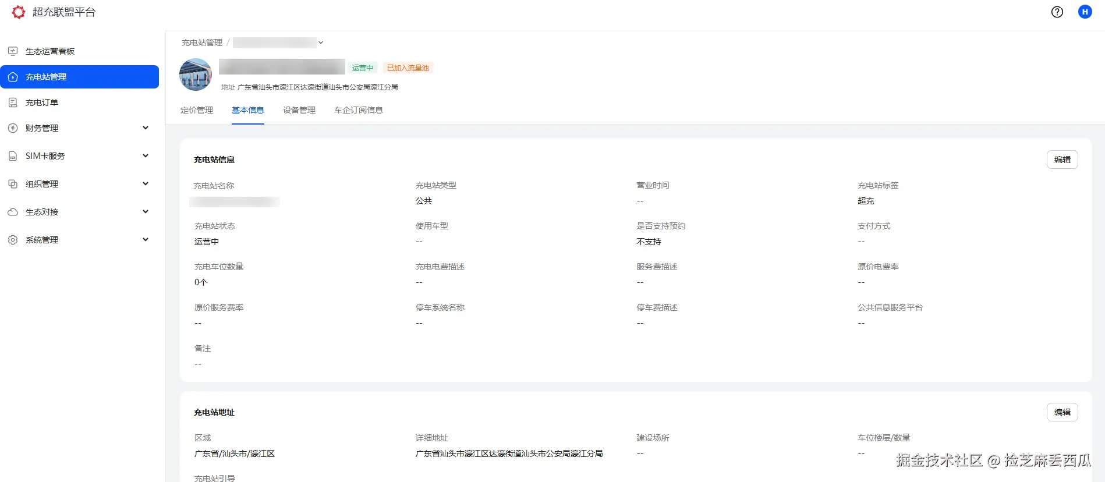Open the user avatar H menu
The width and height of the screenshot is (1105, 482).
pyautogui.click(x=1085, y=12)
